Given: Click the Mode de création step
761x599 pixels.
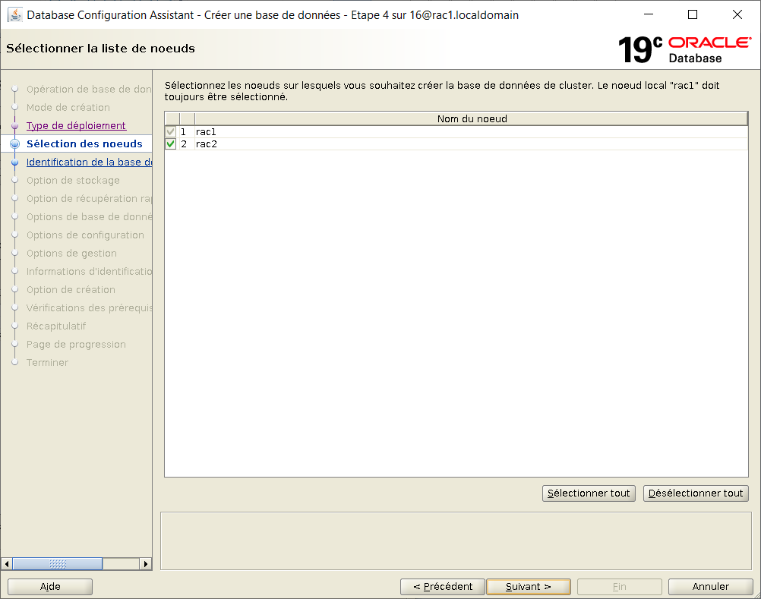Looking at the screenshot, I should tap(68, 107).
